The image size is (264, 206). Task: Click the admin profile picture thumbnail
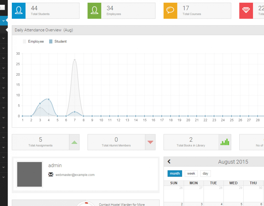(x=29, y=174)
